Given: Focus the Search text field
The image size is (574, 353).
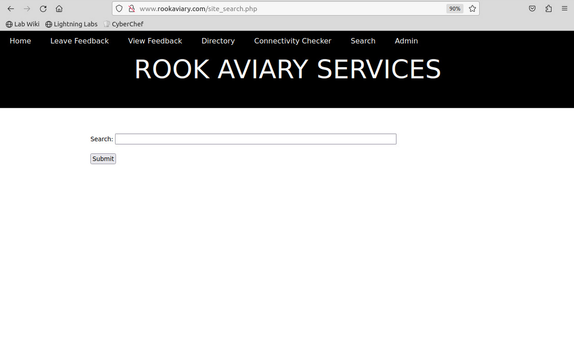Looking at the screenshot, I should click(255, 139).
